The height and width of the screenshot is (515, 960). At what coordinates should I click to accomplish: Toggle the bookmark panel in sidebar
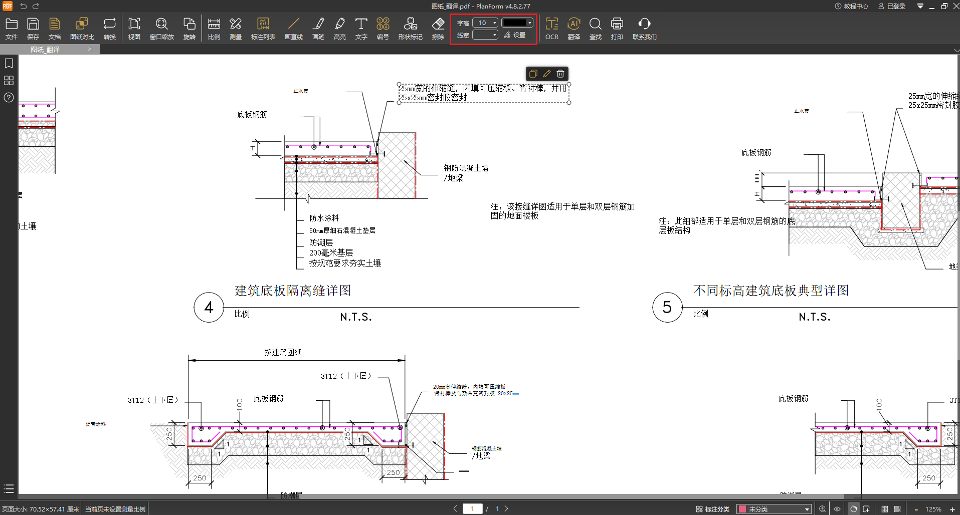9,64
